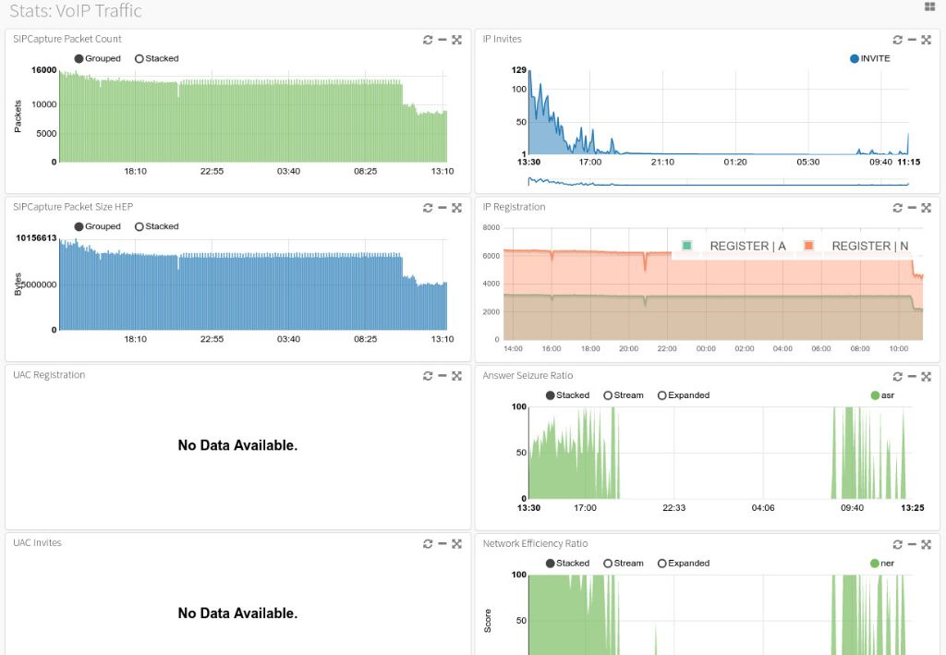Maximize the UAC Invites panel

pyautogui.click(x=456, y=544)
